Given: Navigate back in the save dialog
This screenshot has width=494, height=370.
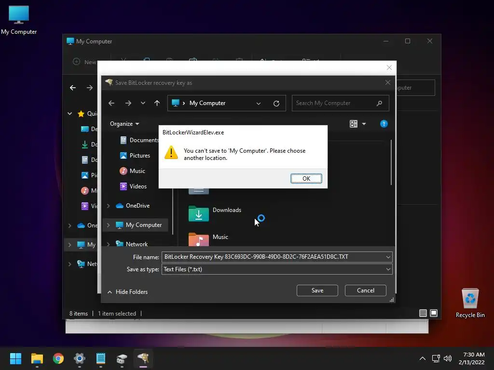Looking at the screenshot, I should pyautogui.click(x=111, y=103).
